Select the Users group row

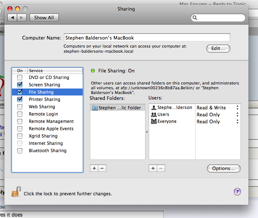coord(172,114)
